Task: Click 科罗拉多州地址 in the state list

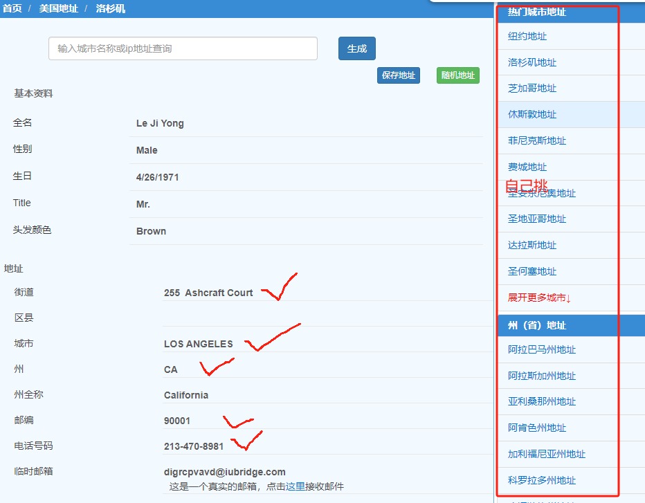Action: [542, 481]
